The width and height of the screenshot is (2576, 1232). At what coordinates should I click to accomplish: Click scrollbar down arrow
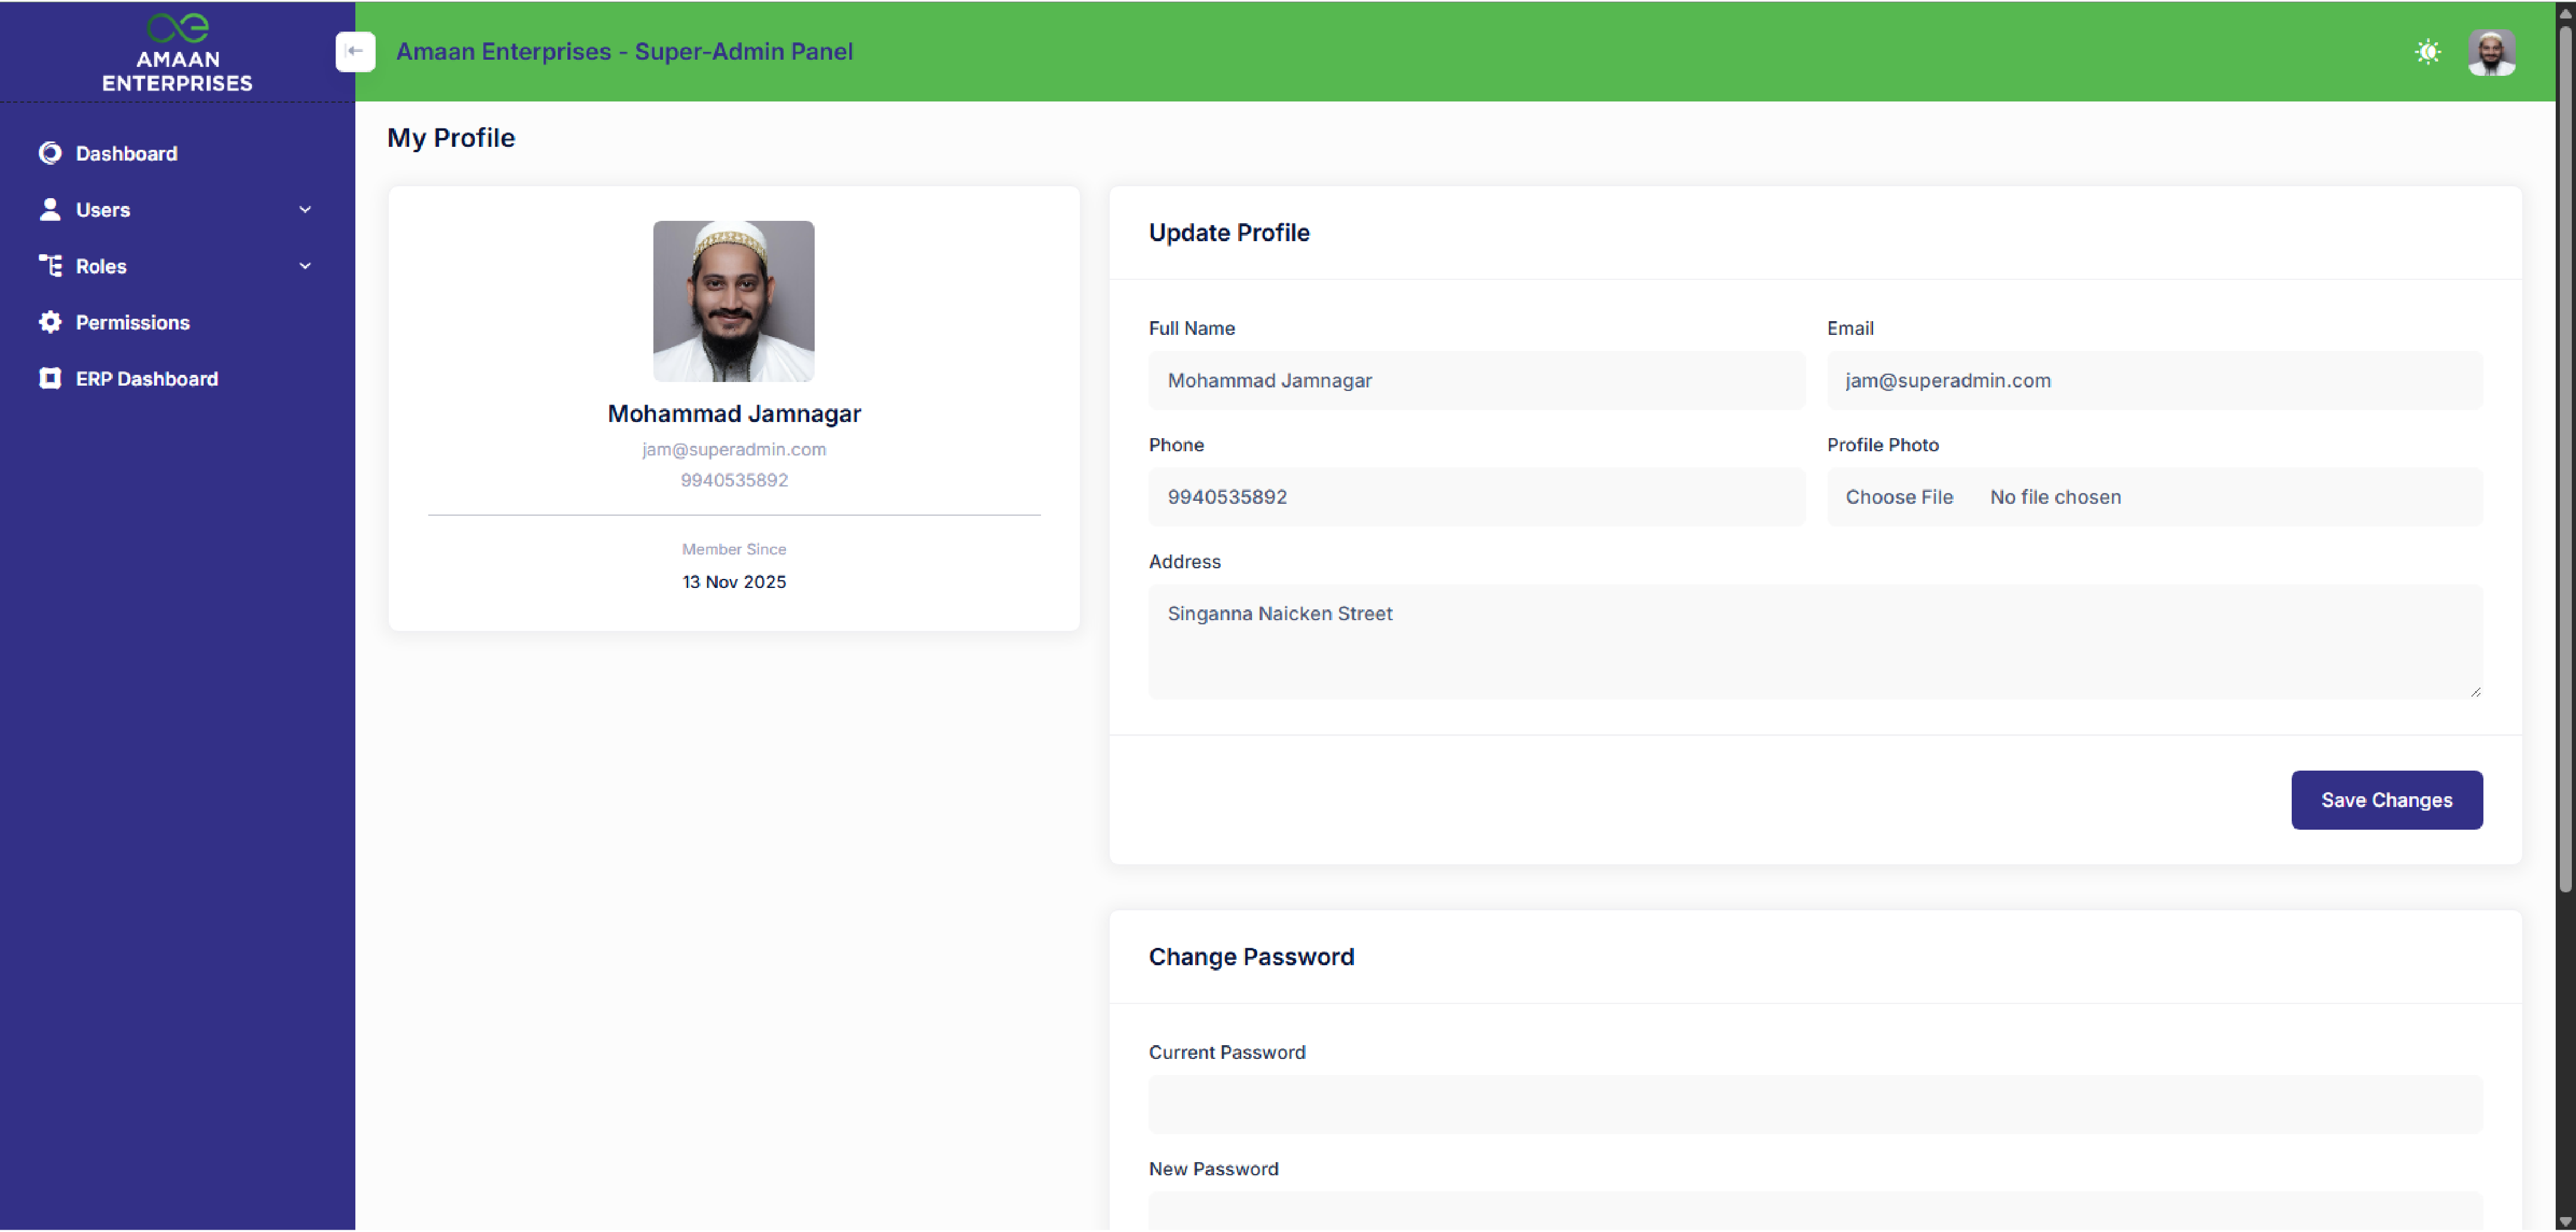2564,1221
